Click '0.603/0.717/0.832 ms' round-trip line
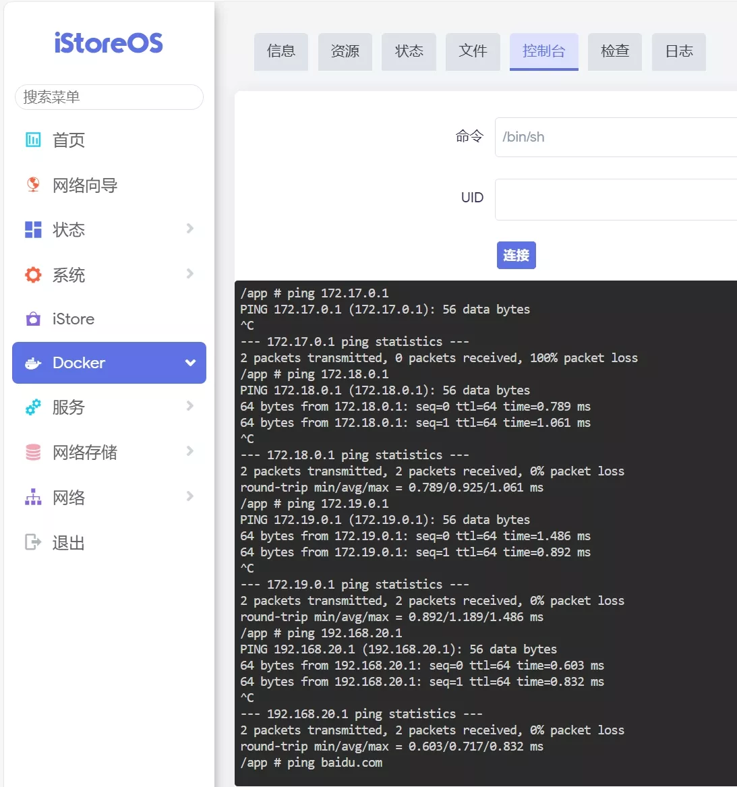Viewport: 737px width, 787px height. coord(392,747)
